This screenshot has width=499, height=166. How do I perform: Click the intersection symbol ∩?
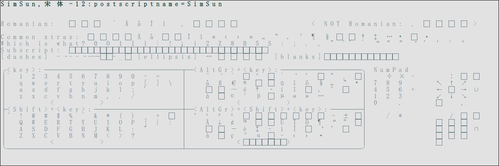(476, 129)
